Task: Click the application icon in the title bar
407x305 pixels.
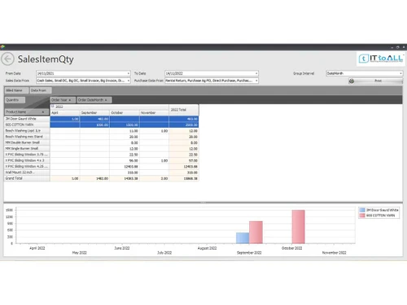Action: click(x=2, y=47)
